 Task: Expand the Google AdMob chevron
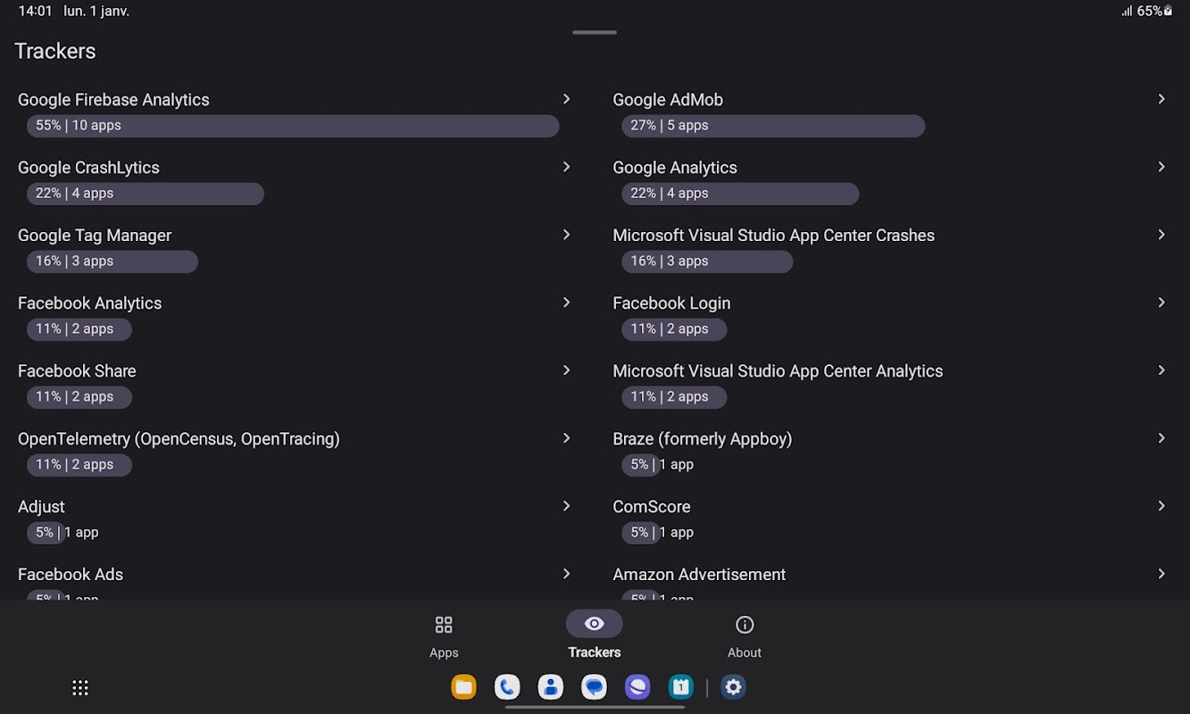pos(1161,99)
